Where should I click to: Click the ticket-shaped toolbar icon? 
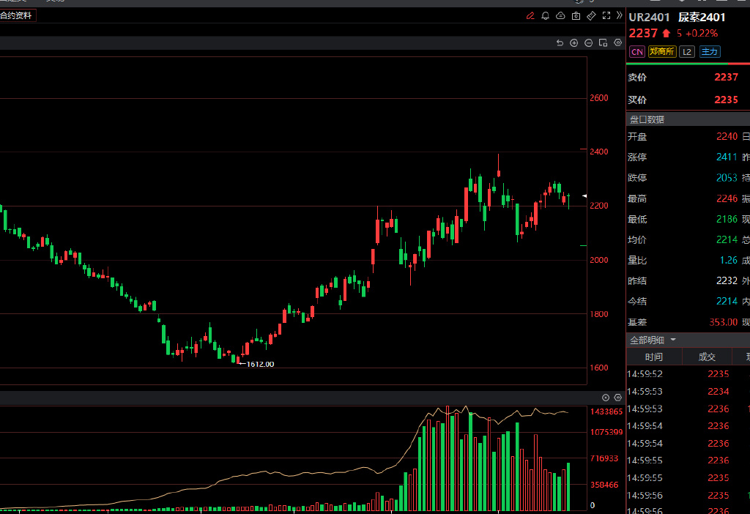coord(591,15)
